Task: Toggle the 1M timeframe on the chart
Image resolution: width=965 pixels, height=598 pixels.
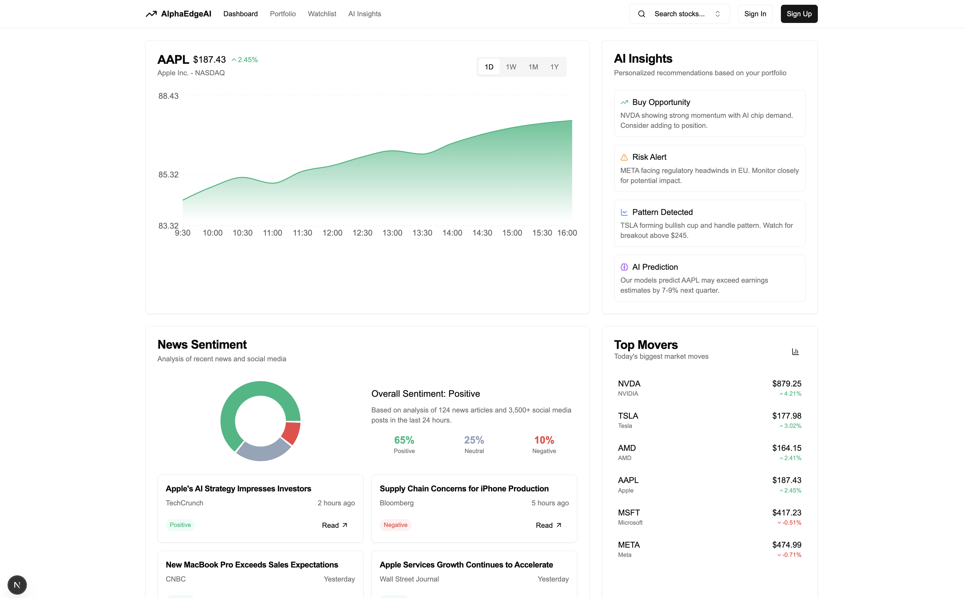Action: (533, 66)
